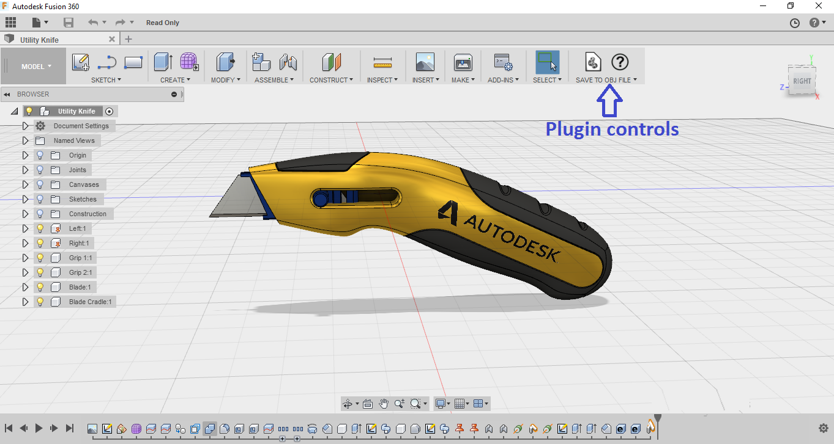Play the timeline
834x444 pixels.
point(39,428)
